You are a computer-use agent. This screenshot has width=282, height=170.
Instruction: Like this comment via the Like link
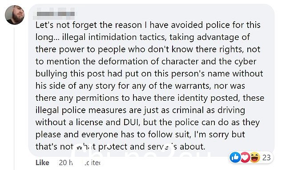click(42, 162)
